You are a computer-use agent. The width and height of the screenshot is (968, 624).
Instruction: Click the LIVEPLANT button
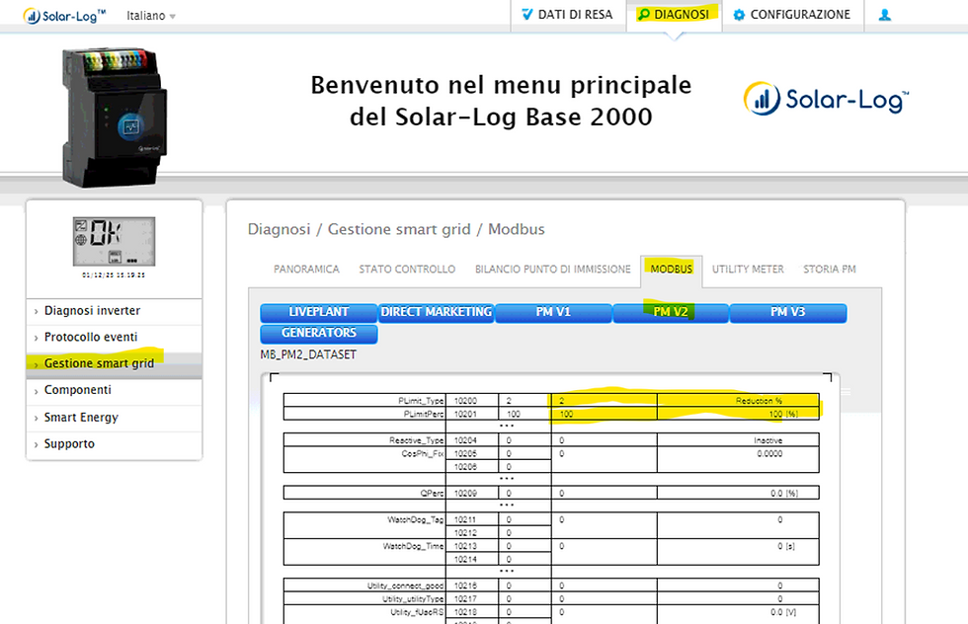[x=318, y=312]
